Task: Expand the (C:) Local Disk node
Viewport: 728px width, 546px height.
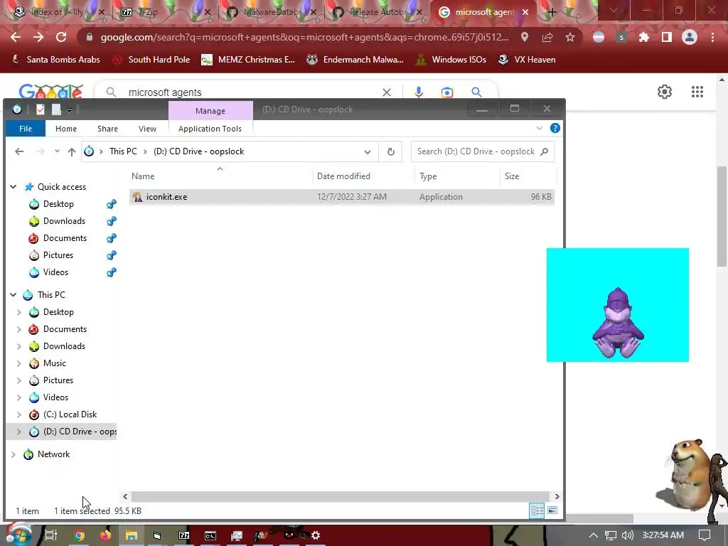Action: pyautogui.click(x=19, y=414)
